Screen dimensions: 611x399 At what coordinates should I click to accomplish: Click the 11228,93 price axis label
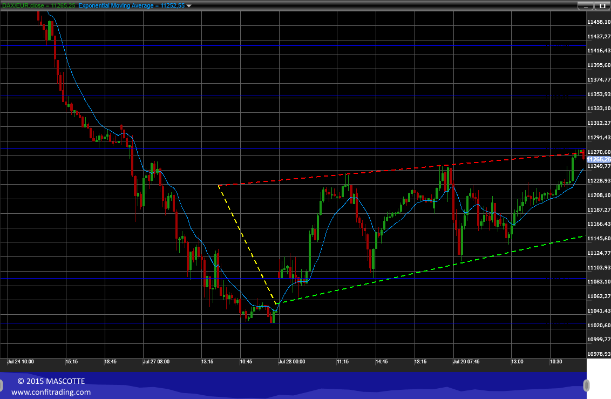click(599, 181)
